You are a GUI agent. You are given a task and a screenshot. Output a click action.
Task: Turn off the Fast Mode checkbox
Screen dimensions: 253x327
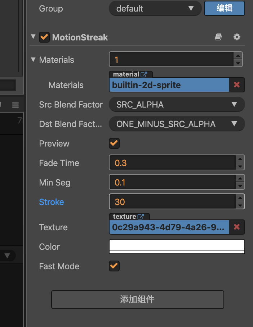(x=114, y=266)
